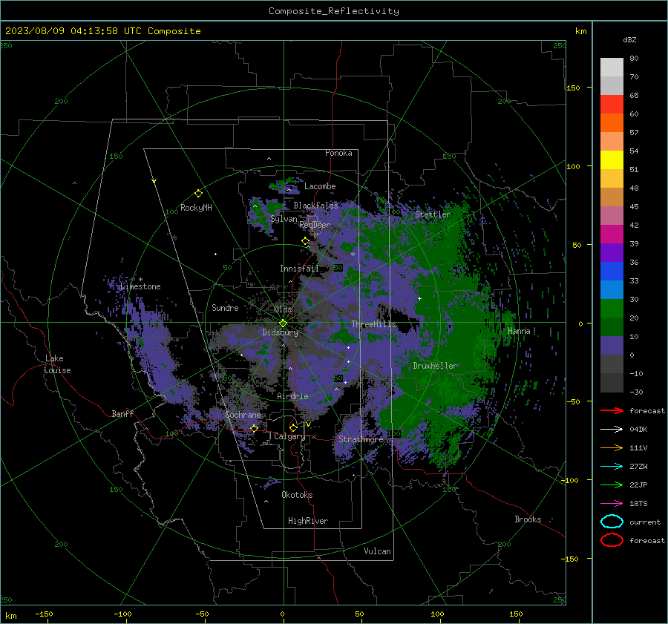Click the Vulcan town label
Screen dimensions: 668x624
coord(378,551)
